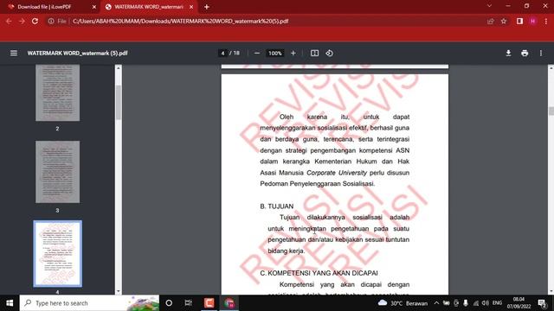The width and height of the screenshot is (554, 311).
Task: Share this page icon in address bar
Action: tap(491, 21)
